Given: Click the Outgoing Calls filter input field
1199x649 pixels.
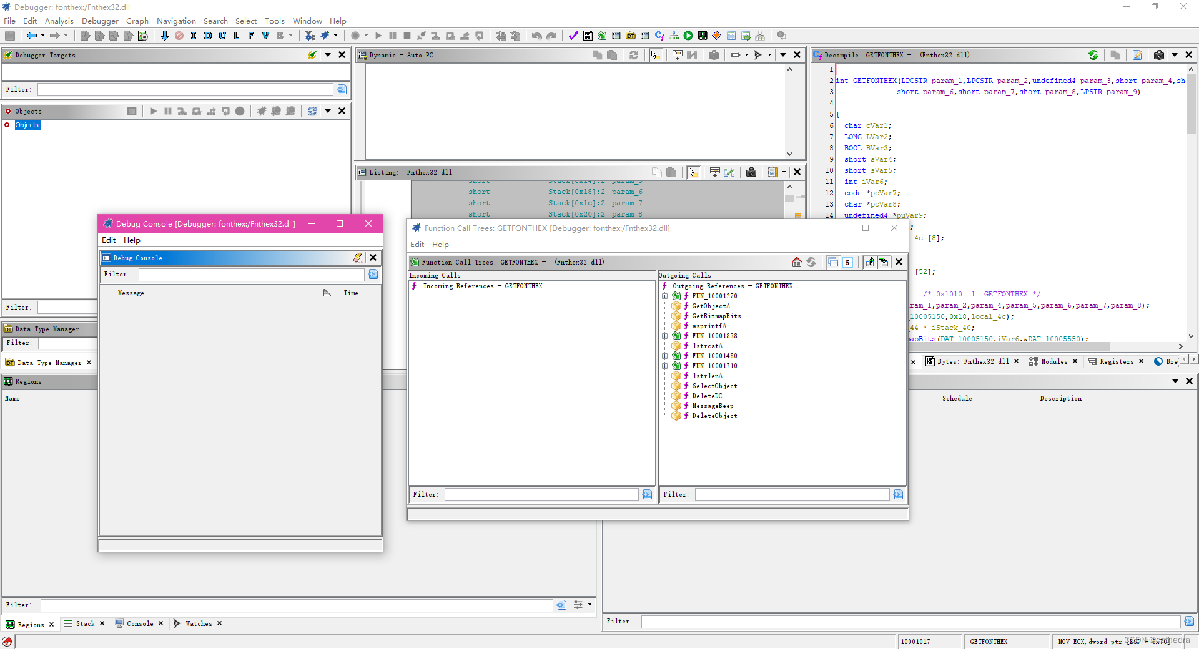Looking at the screenshot, I should coord(792,495).
